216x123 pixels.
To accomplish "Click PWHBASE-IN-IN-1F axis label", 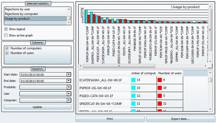I will pos(135,39).
